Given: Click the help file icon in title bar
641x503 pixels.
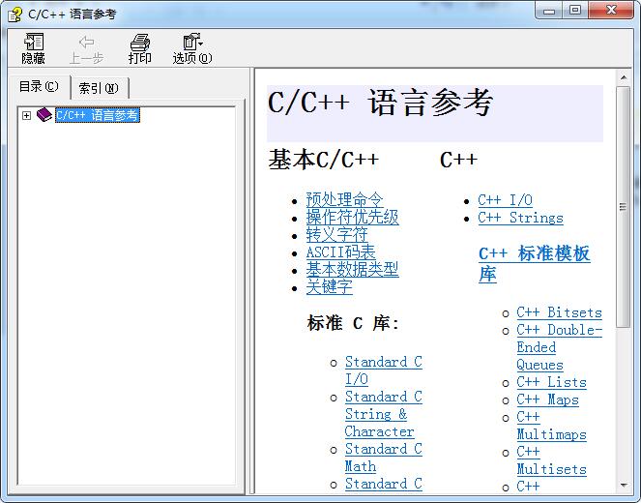Looking at the screenshot, I should click(15, 15).
